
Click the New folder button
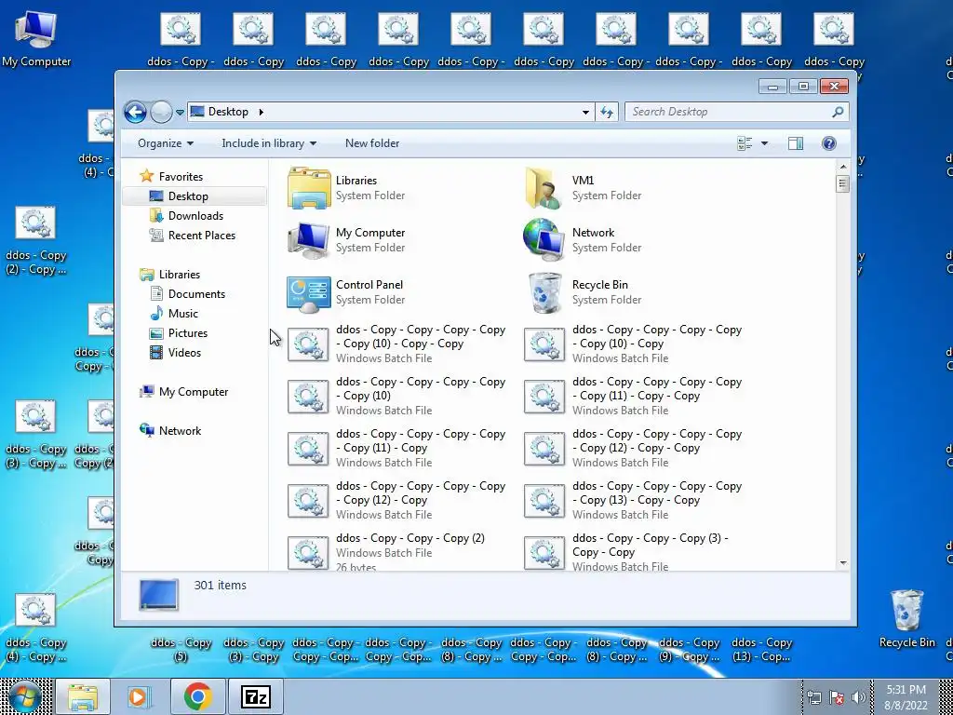372,143
